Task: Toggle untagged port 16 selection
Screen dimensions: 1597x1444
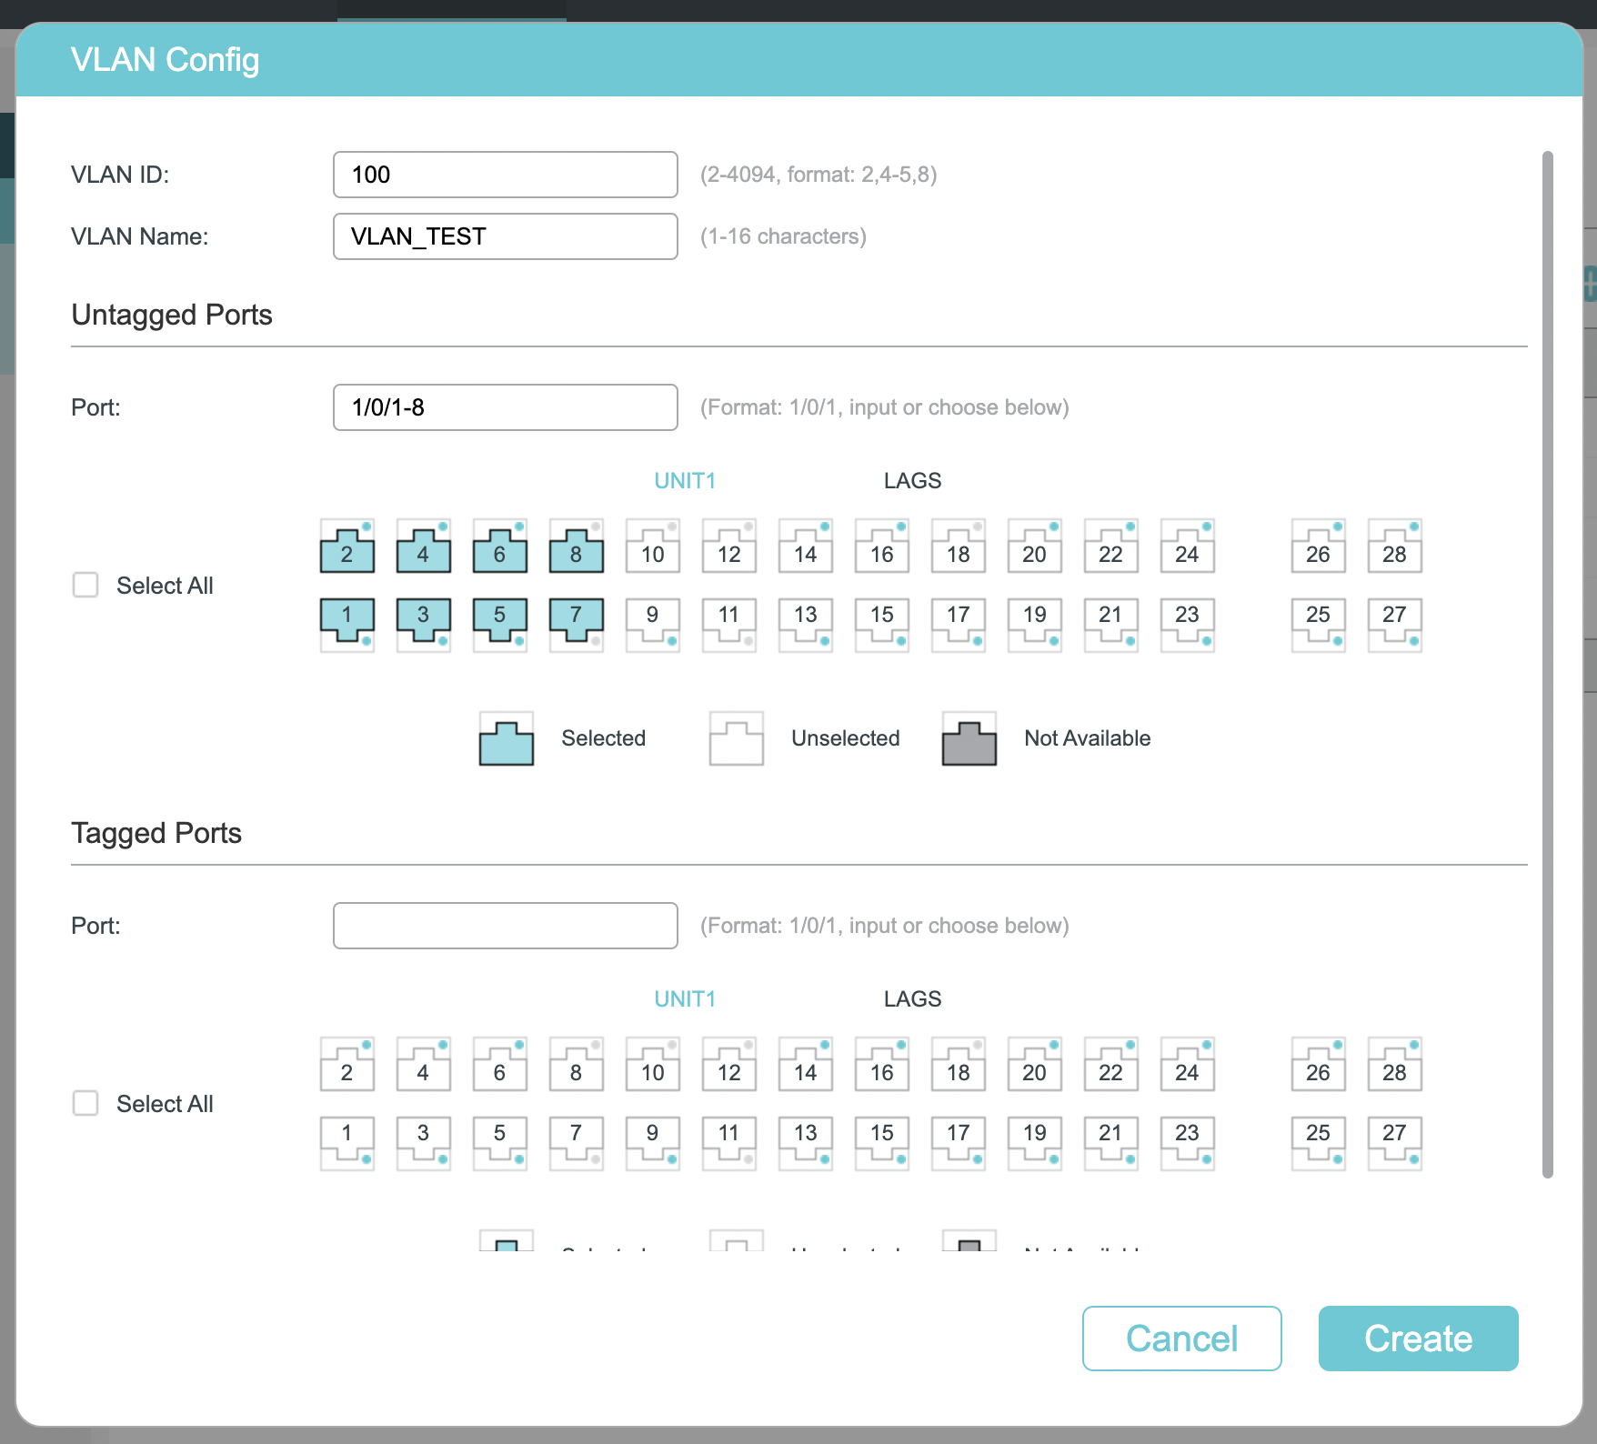Action: point(882,547)
